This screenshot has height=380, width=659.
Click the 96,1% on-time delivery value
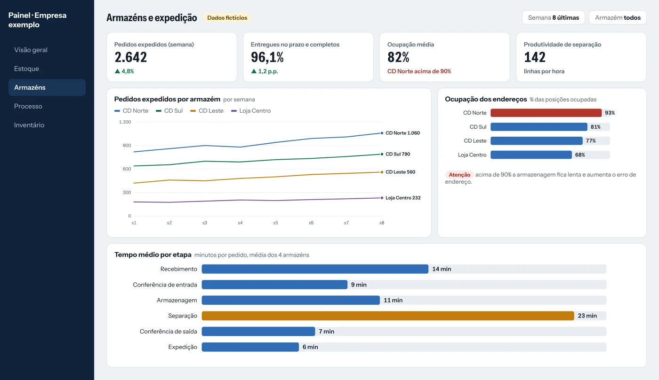pyautogui.click(x=267, y=57)
